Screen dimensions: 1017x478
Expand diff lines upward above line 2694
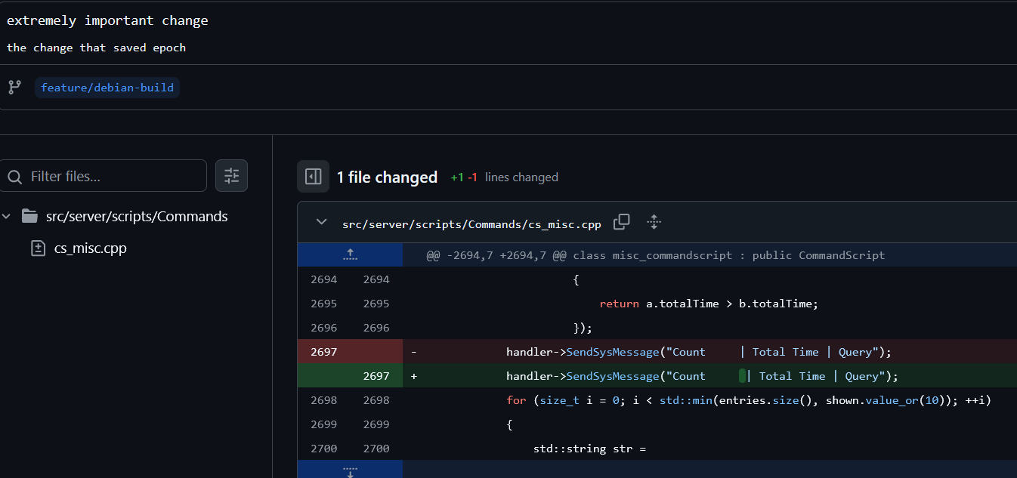pyautogui.click(x=350, y=254)
